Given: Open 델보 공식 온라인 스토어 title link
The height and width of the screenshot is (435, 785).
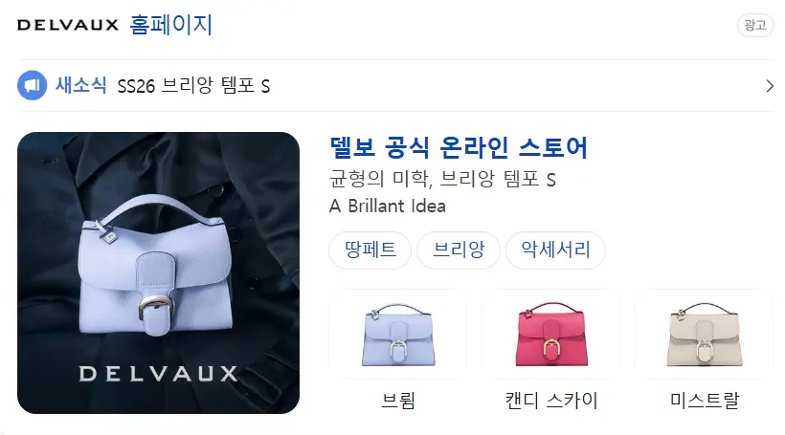Looking at the screenshot, I should tap(459, 147).
